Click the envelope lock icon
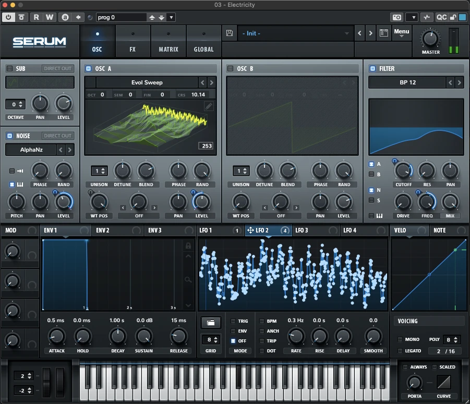Image resolution: width=470 pixels, height=404 pixels. point(188,246)
